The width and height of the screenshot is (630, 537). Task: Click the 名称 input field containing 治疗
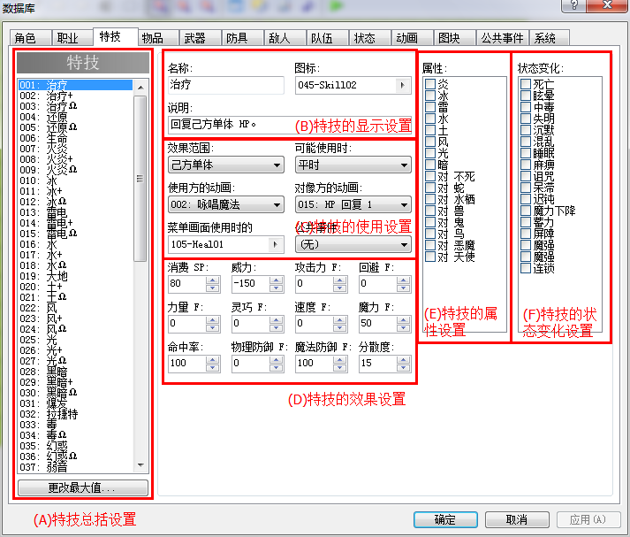226,85
